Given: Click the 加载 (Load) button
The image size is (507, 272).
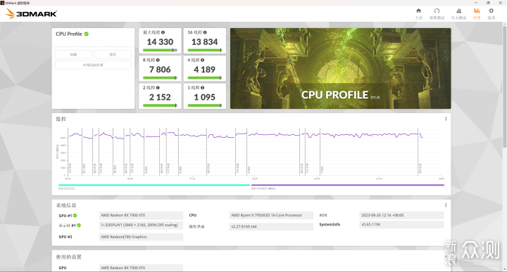Looking at the screenshot, I should (73, 55).
